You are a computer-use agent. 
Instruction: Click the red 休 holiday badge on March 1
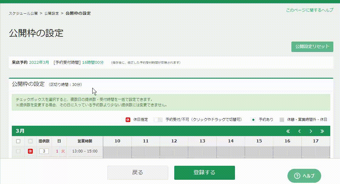30,151
